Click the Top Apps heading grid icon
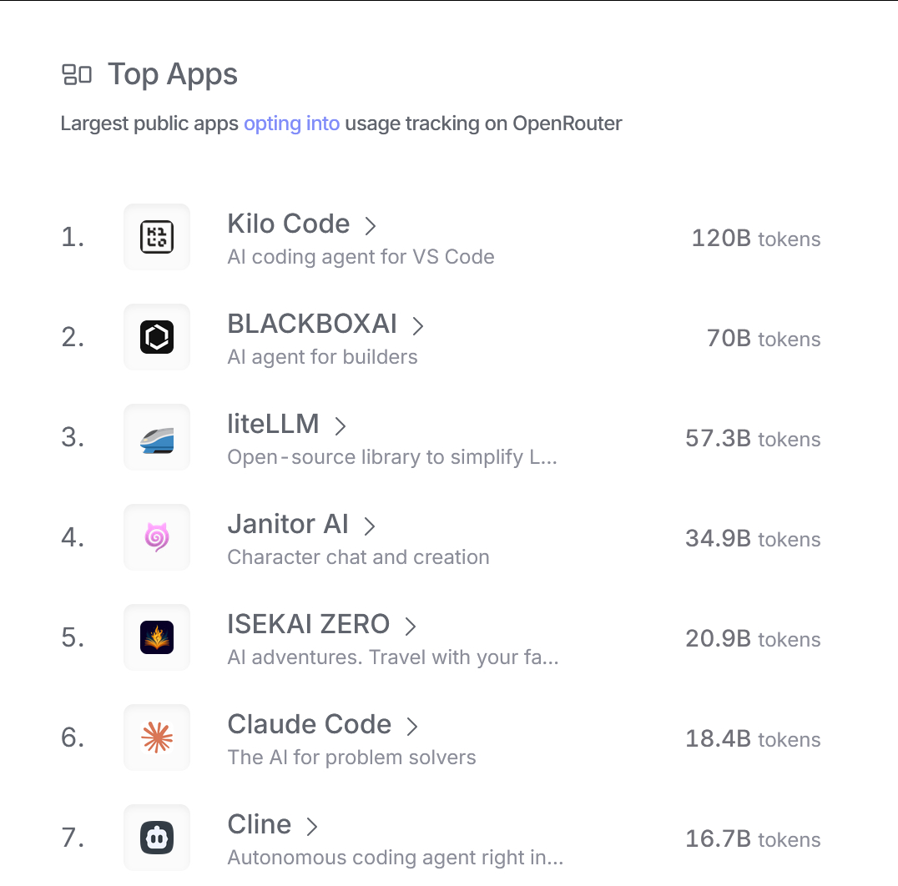 click(77, 75)
